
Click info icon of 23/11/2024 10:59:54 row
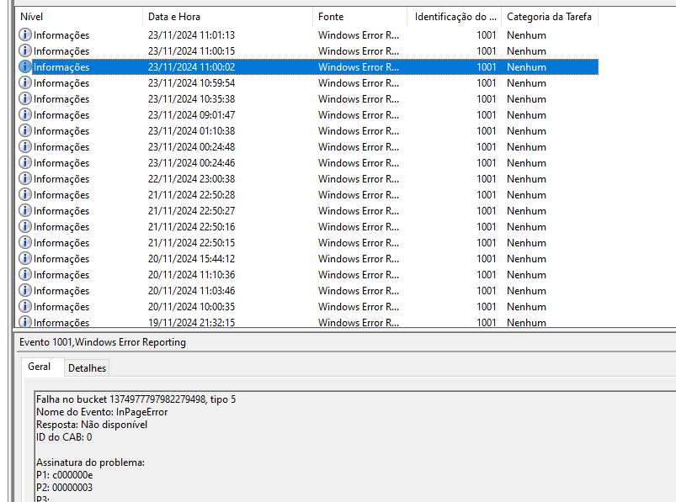click(x=25, y=83)
